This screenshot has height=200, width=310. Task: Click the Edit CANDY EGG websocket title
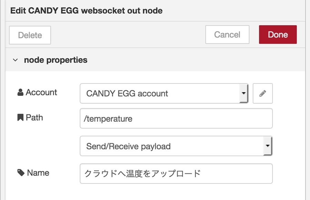[86, 10]
